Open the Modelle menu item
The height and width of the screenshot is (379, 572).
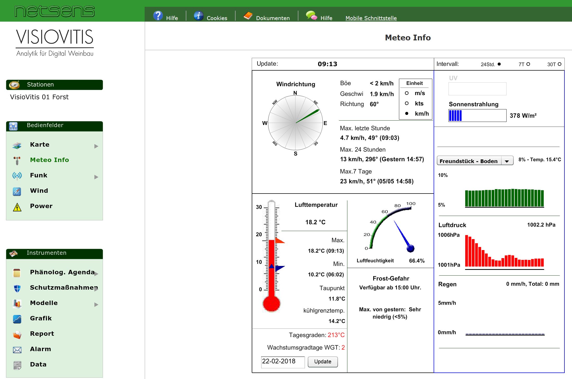tap(44, 303)
